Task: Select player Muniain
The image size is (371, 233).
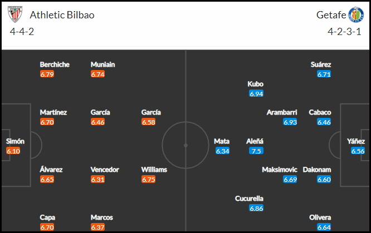Action: tap(102, 65)
